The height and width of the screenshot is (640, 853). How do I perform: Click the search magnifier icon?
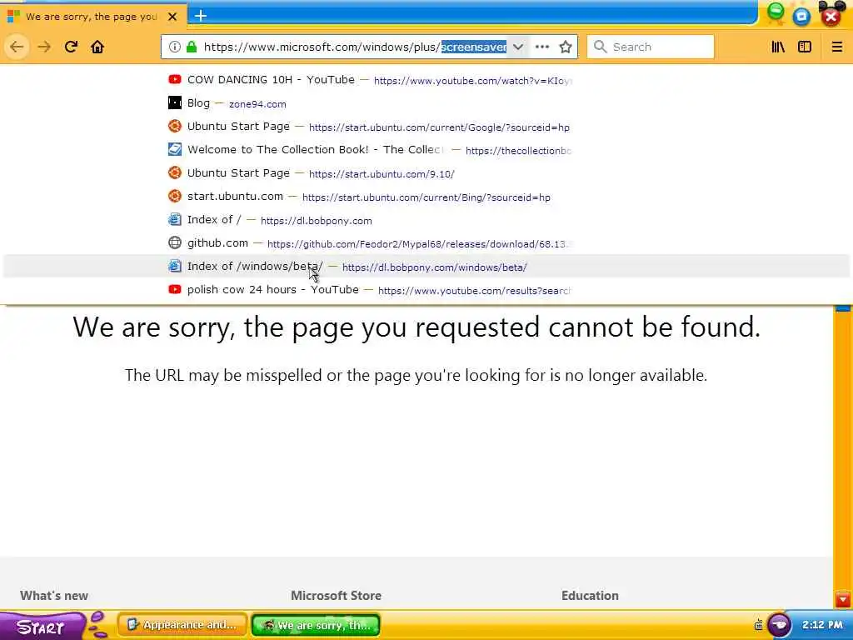pyautogui.click(x=600, y=47)
